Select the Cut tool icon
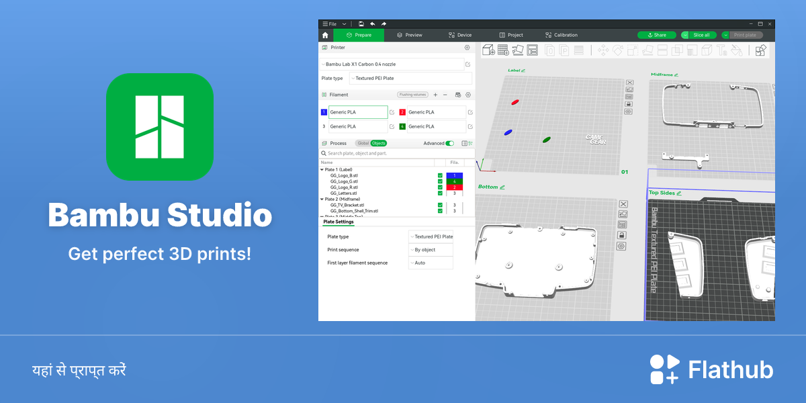Image resolution: width=806 pixels, height=403 pixels. coord(662,50)
